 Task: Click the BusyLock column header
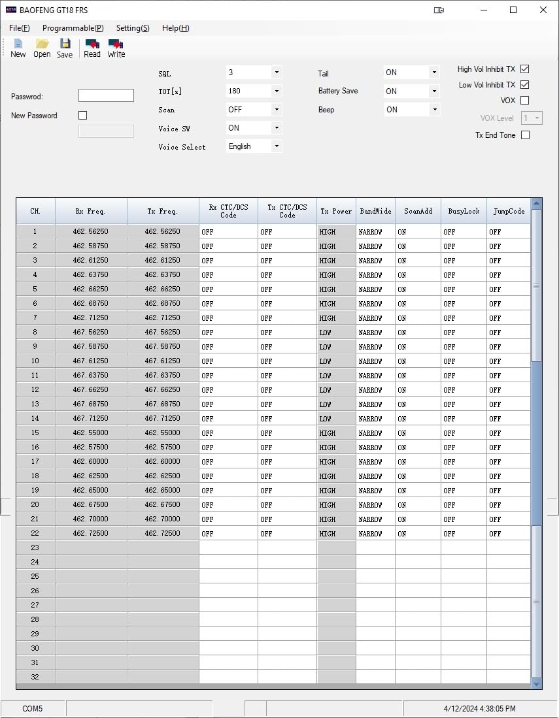[464, 211]
